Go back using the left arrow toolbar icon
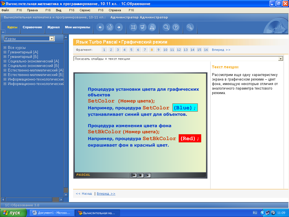Viewport: 289px width, 217px height. [x=100, y=27]
